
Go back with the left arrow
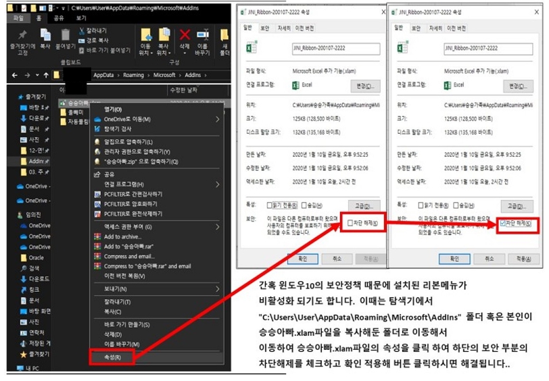(x=14, y=75)
